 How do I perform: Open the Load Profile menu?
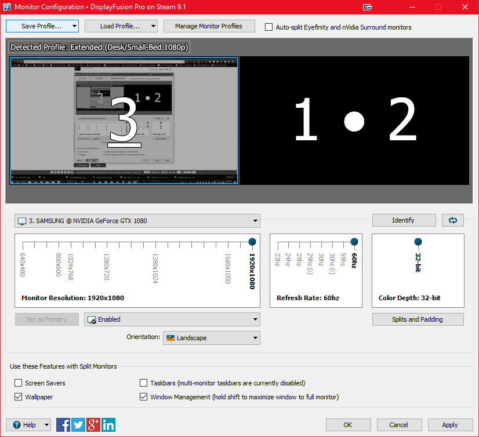point(121,26)
